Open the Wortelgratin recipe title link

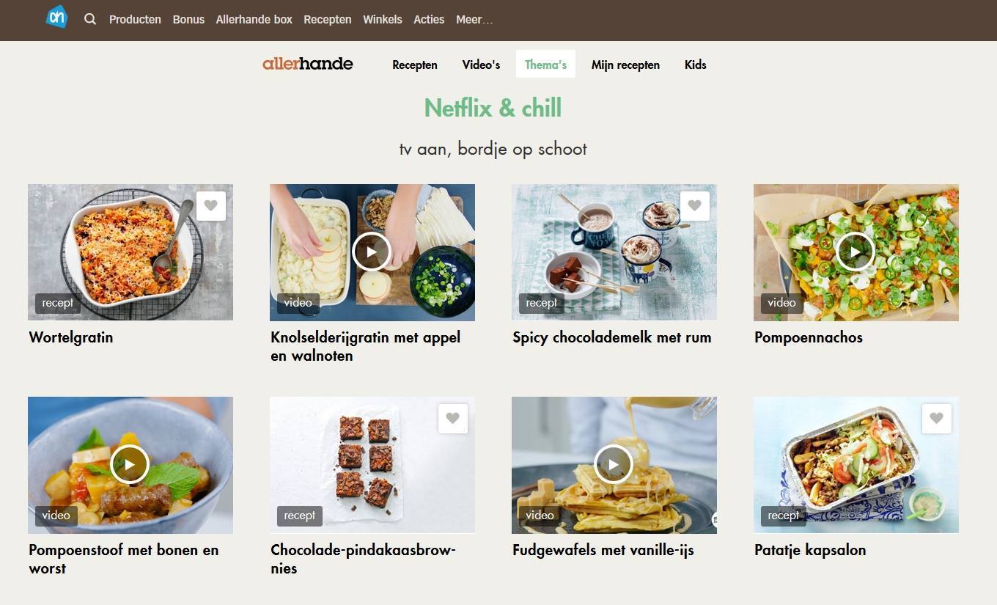71,338
